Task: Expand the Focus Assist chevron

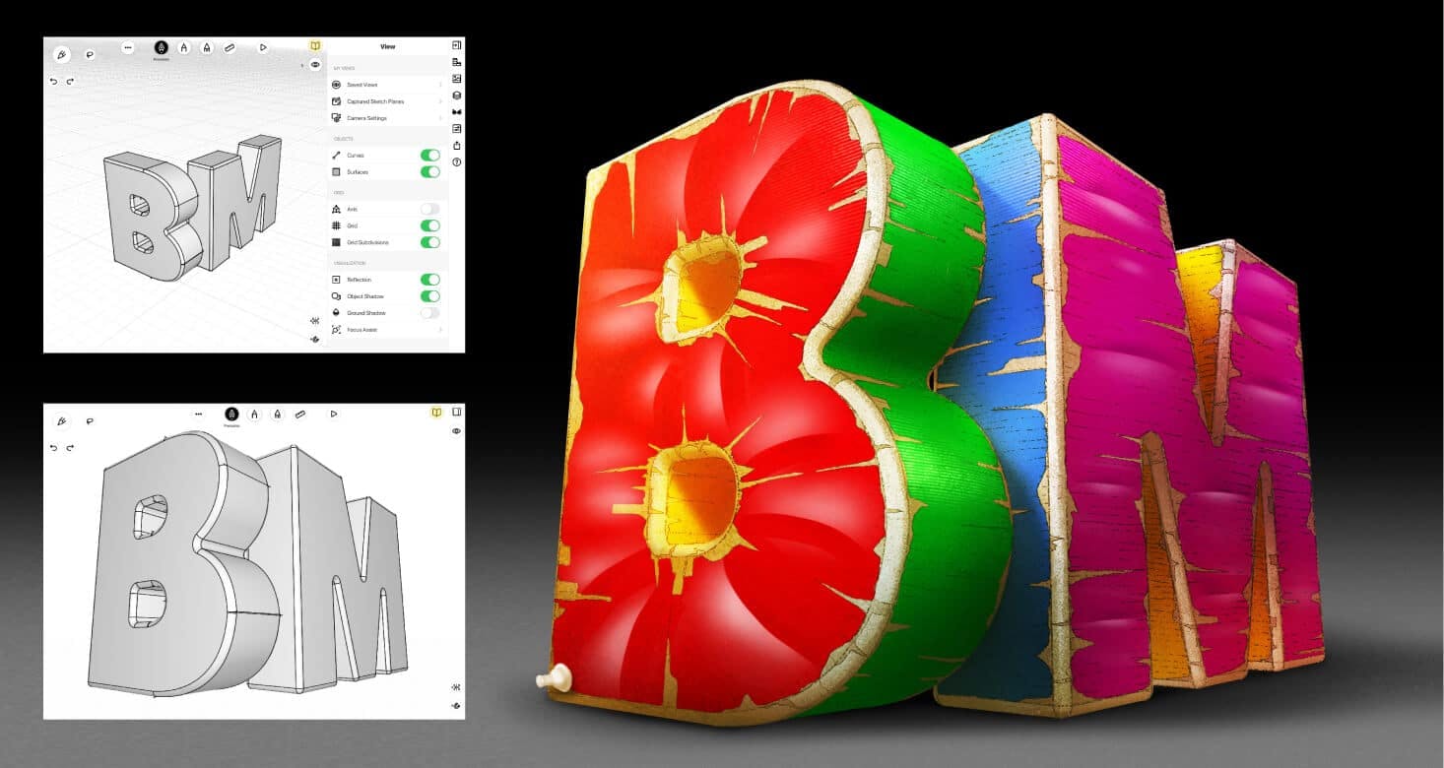Action: click(440, 330)
